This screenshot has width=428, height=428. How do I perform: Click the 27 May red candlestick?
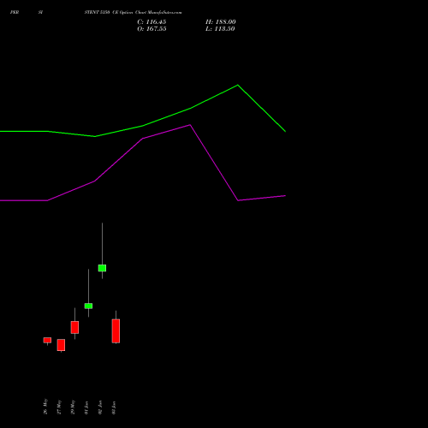click(x=61, y=345)
